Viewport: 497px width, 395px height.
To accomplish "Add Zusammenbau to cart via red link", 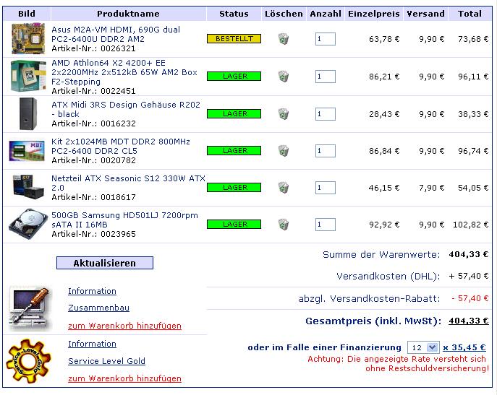I will (124, 326).
